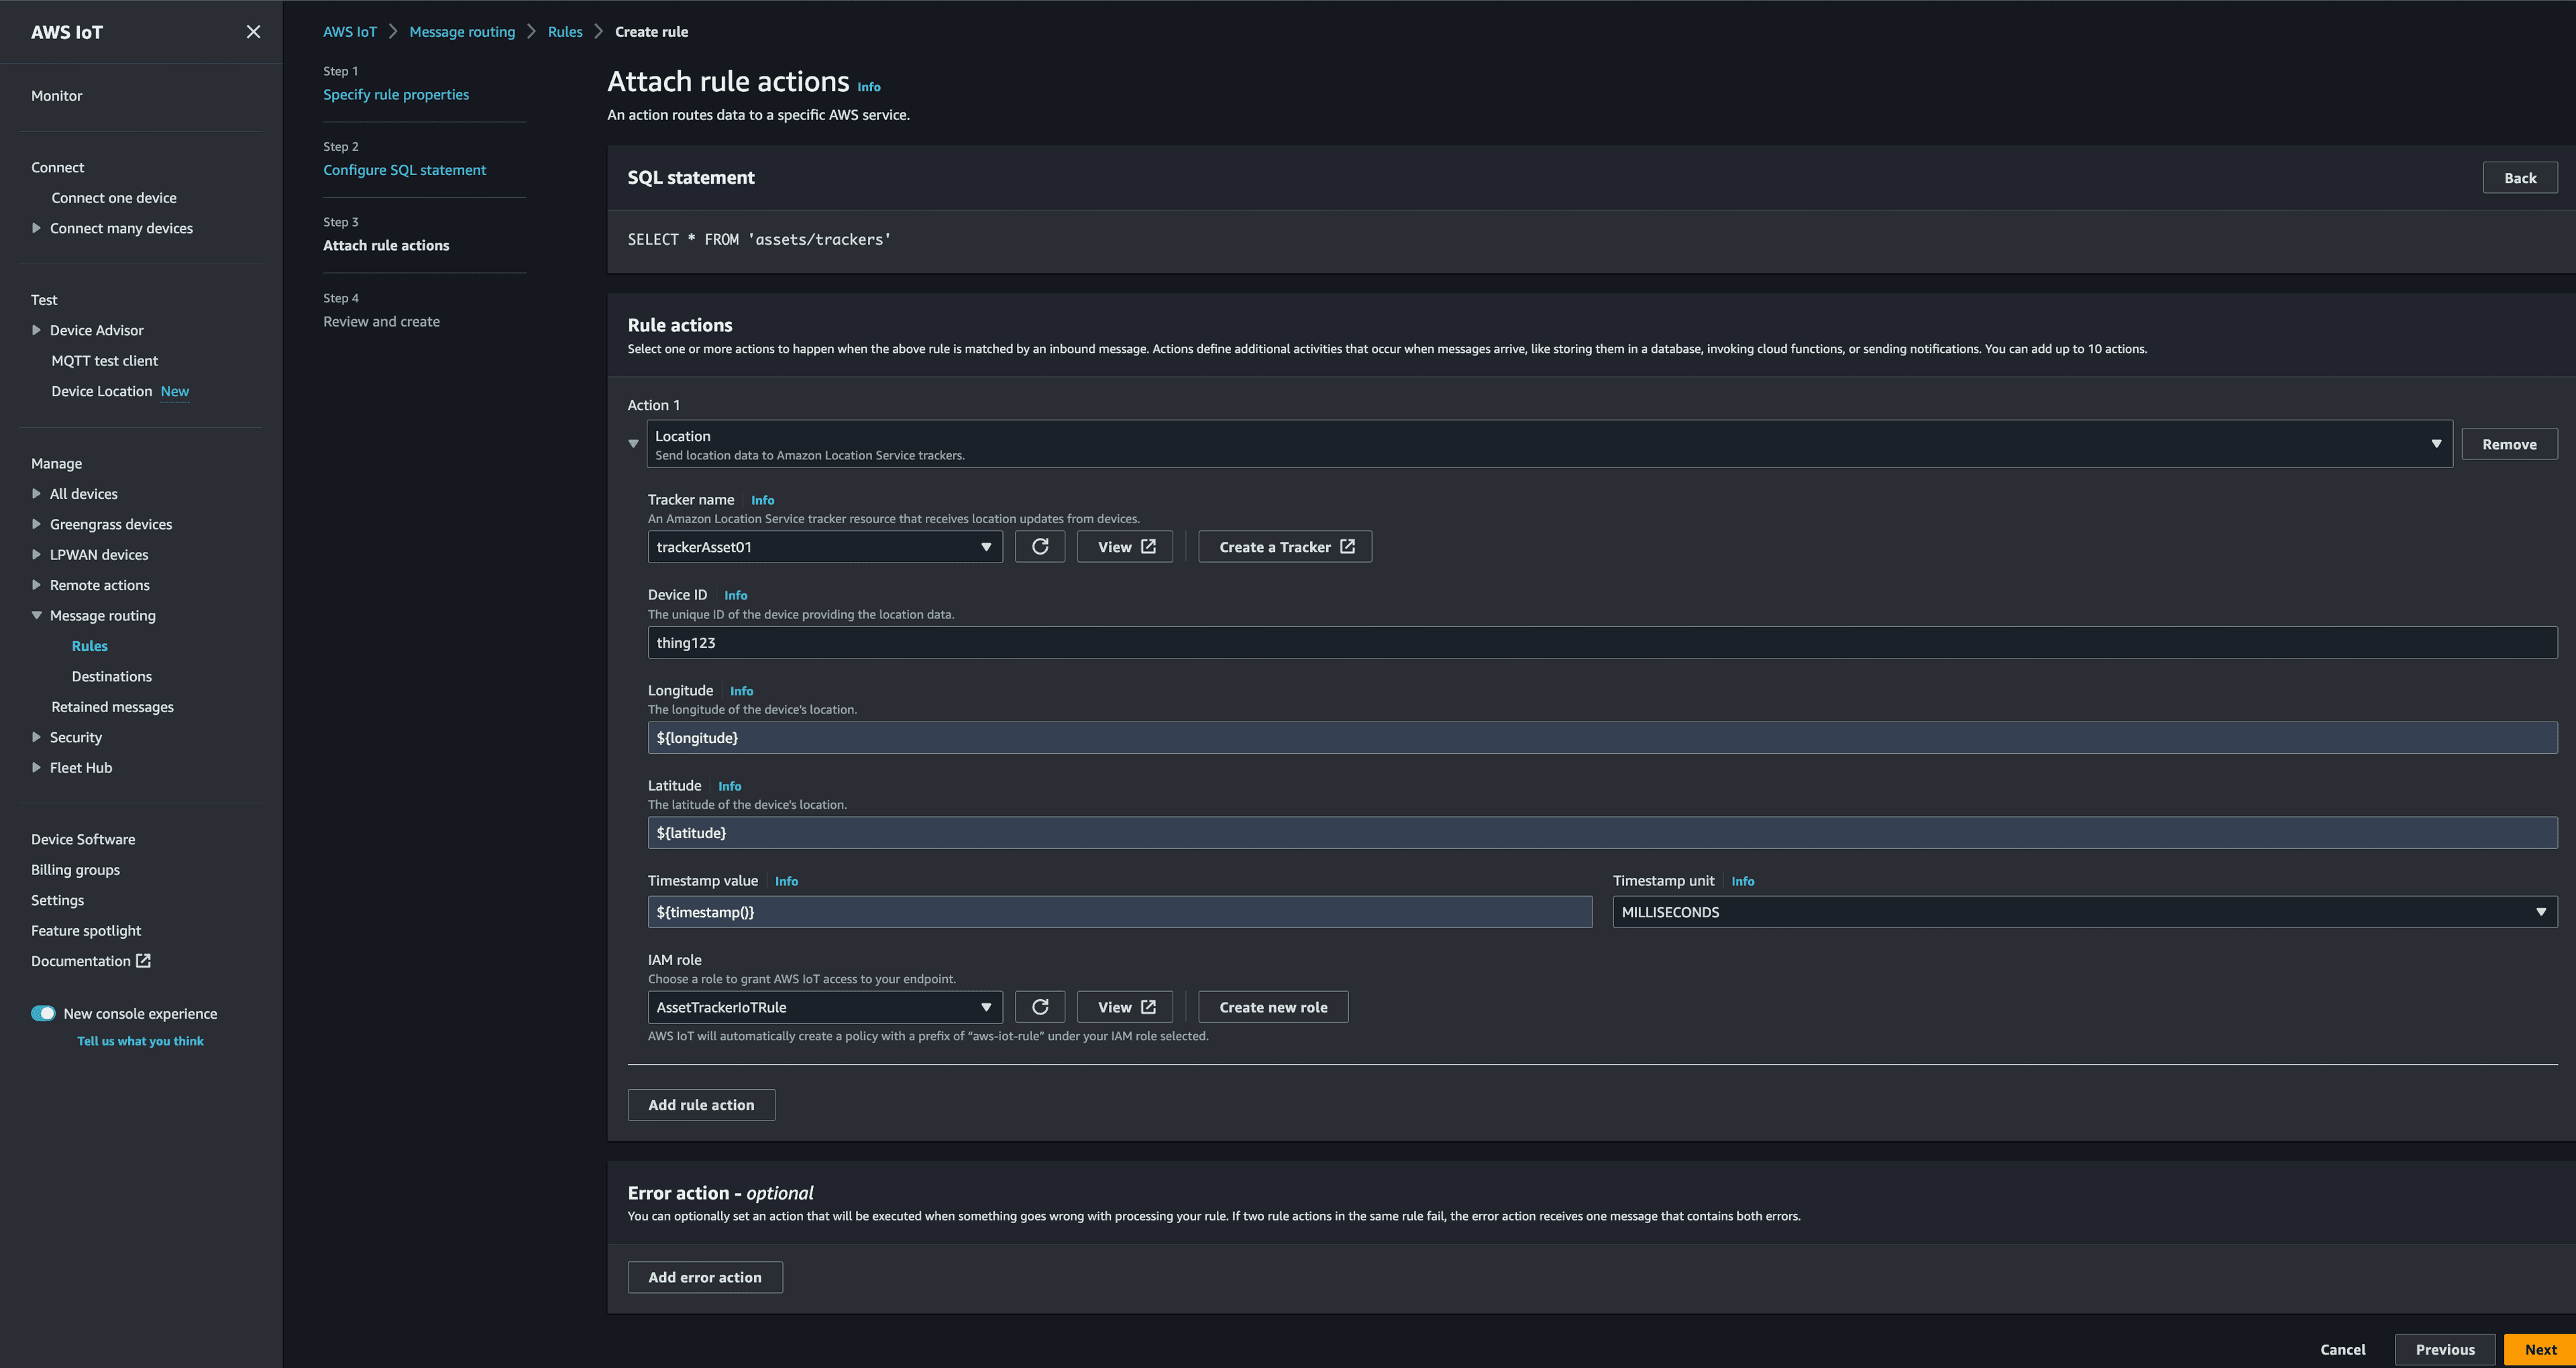2576x1368 pixels.
Task: Click the Create new role button
Action: pos(1273,1007)
